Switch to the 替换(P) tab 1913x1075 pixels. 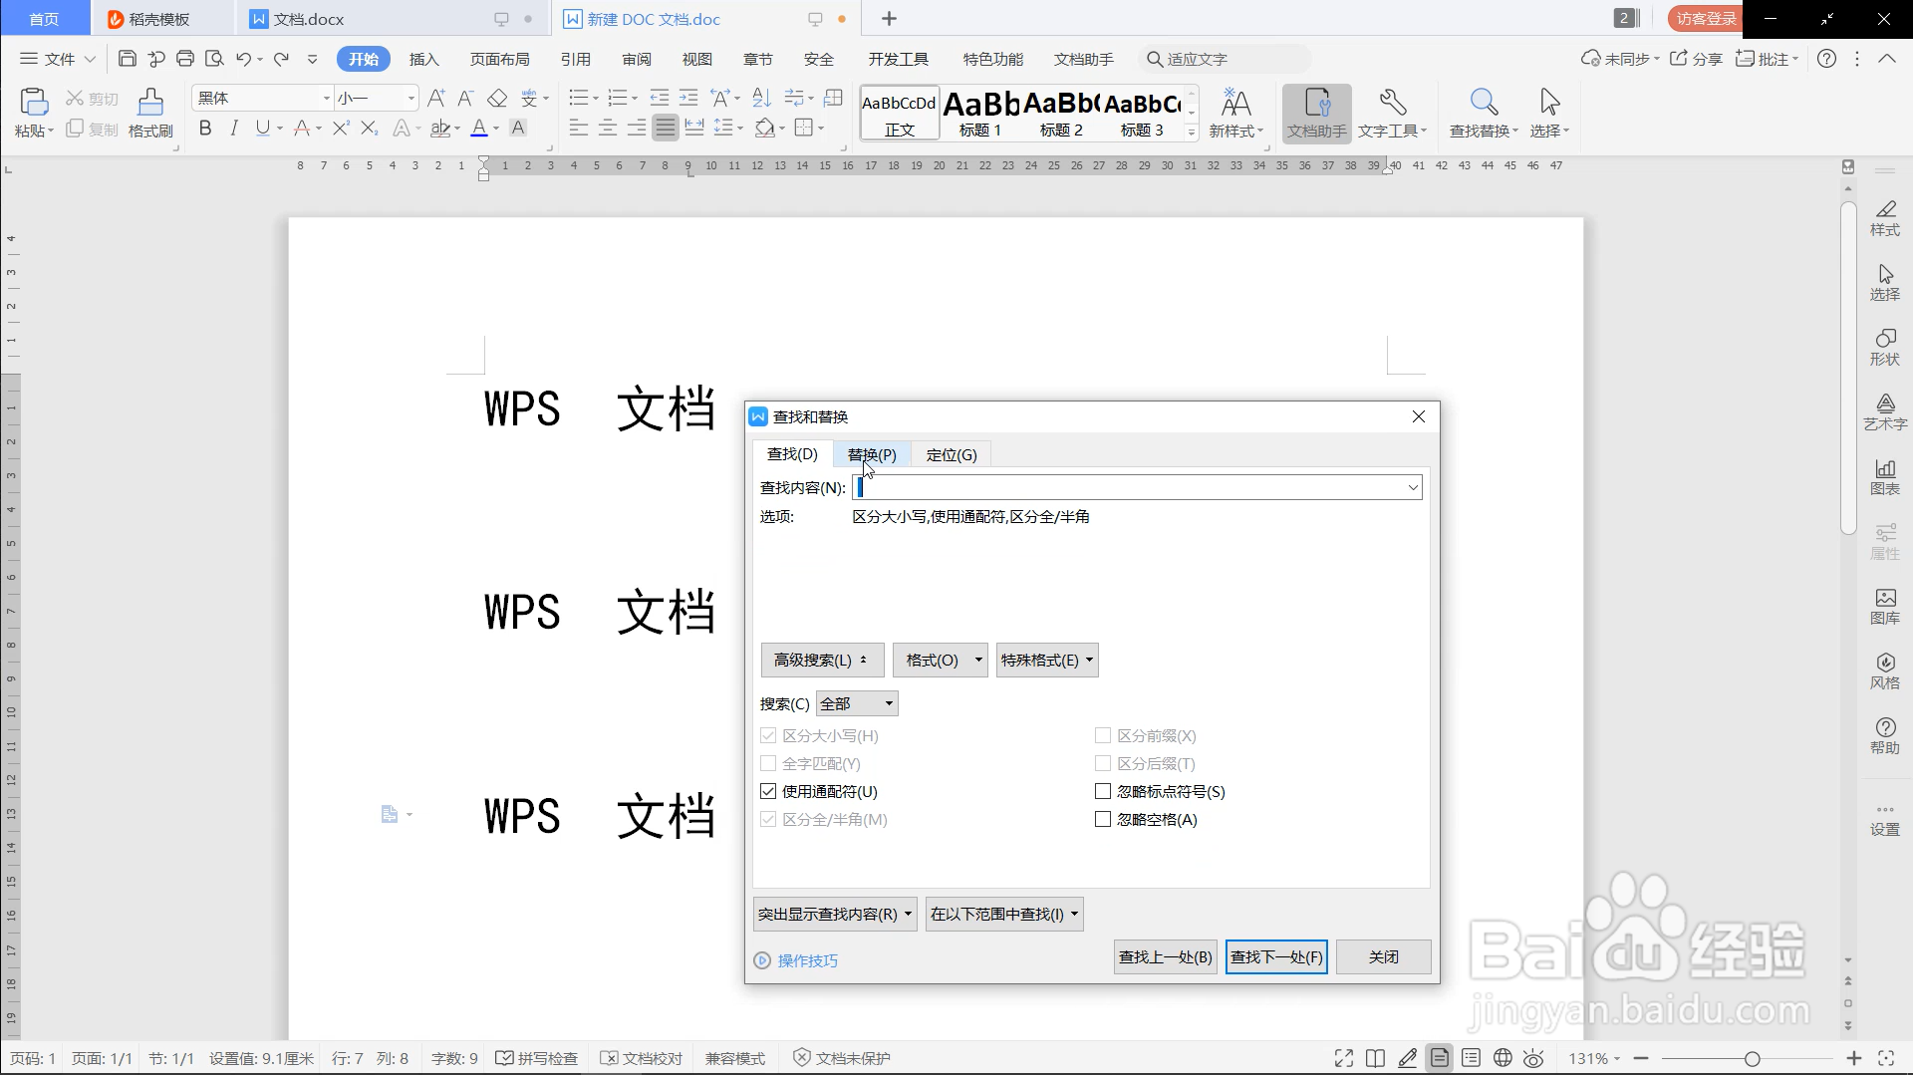click(871, 454)
